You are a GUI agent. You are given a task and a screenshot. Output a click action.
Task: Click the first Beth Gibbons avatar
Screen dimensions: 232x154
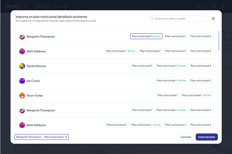click(22, 51)
